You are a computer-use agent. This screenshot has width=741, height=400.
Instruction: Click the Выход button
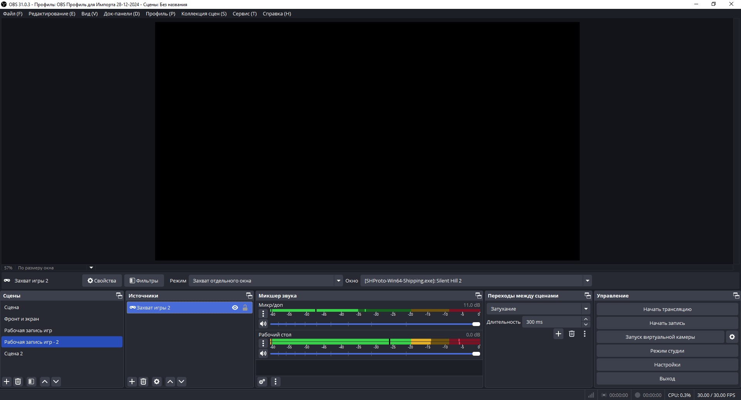(x=667, y=378)
